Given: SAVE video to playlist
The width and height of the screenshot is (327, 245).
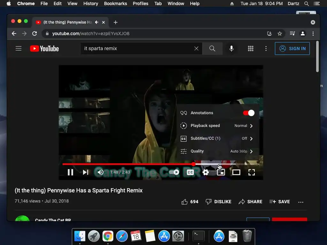Looking at the screenshot, I should click(279, 202).
